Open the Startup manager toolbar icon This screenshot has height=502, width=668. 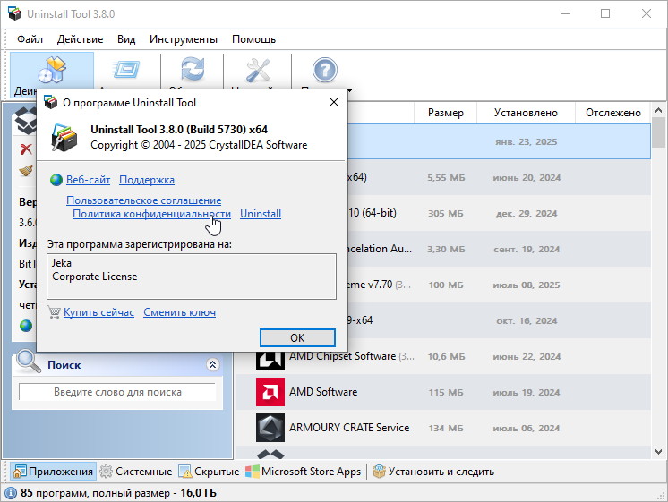[x=126, y=70]
